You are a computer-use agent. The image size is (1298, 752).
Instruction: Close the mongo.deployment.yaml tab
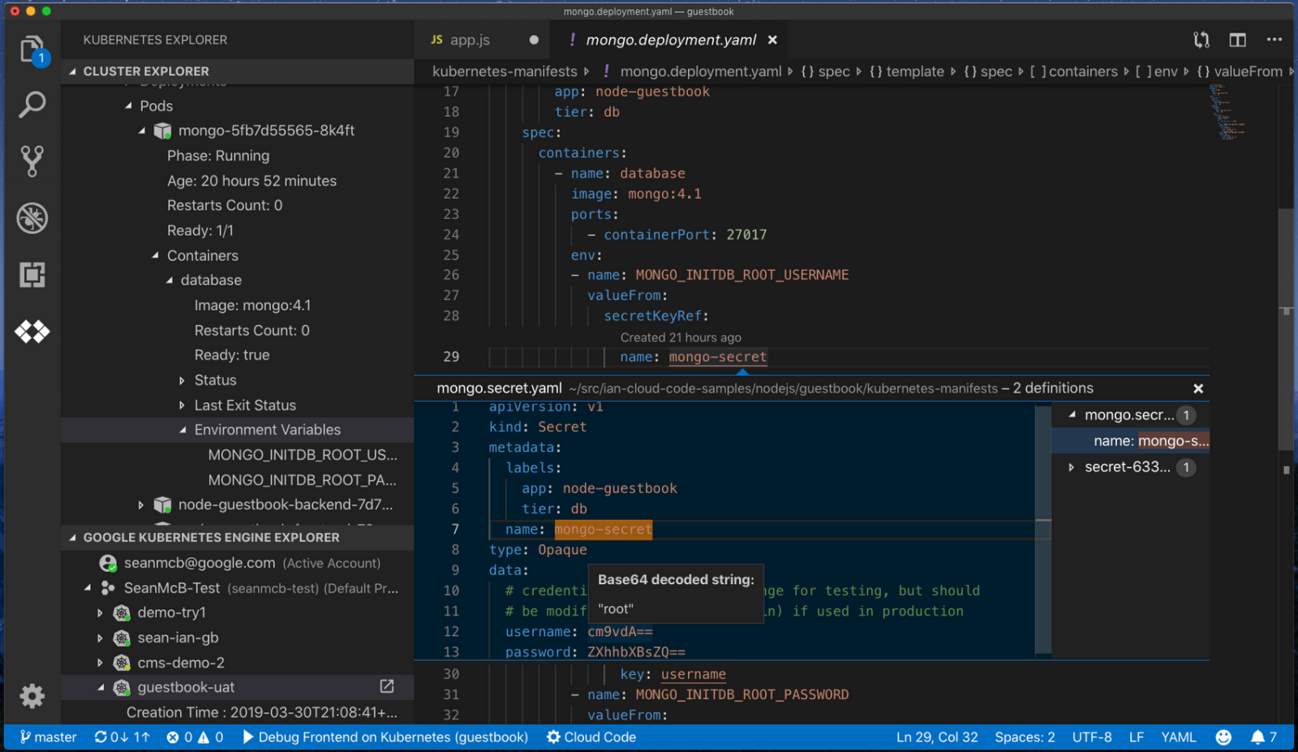pyautogui.click(x=772, y=40)
